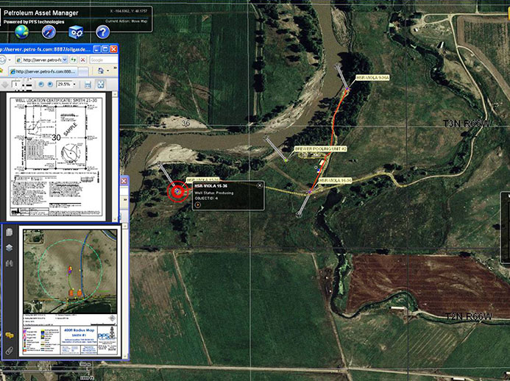The height and width of the screenshot is (381, 510).
Task: Click the PDF fit-page full view icon
Action: coord(101,84)
